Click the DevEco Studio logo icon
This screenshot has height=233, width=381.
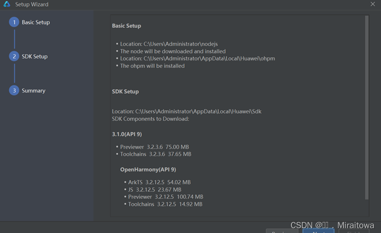click(x=7, y=4)
